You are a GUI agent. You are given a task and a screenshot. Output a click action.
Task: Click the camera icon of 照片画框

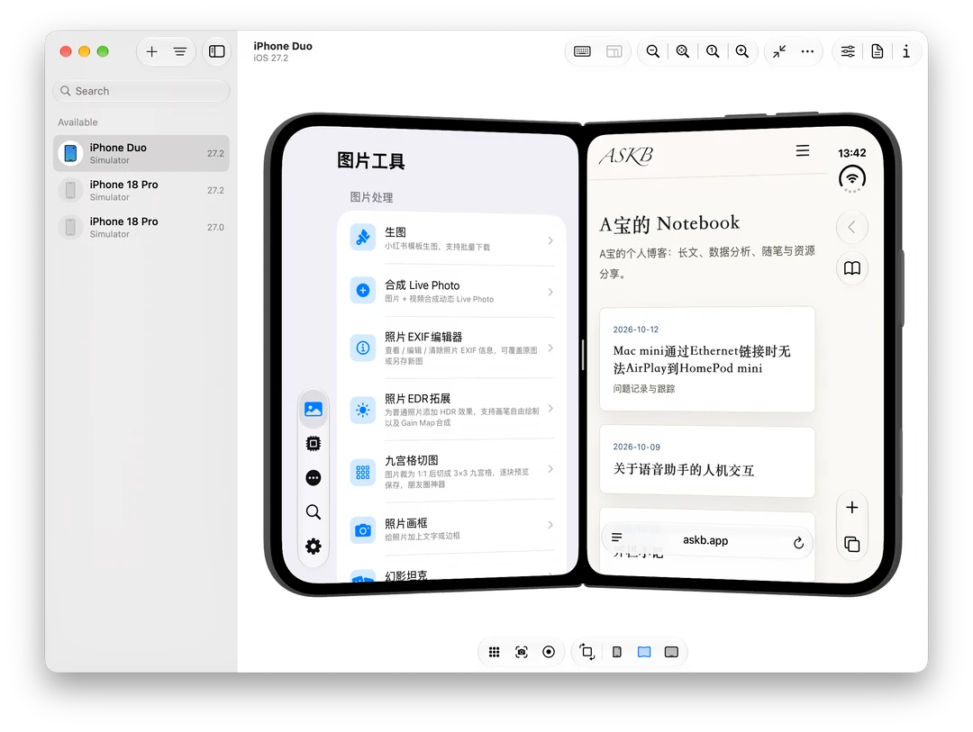click(363, 530)
